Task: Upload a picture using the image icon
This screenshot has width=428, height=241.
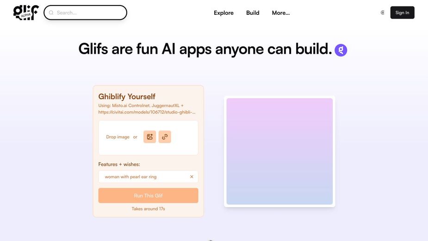Action: pyautogui.click(x=149, y=137)
